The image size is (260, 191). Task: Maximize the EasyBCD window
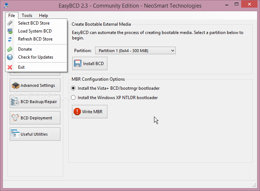coord(236,4)
